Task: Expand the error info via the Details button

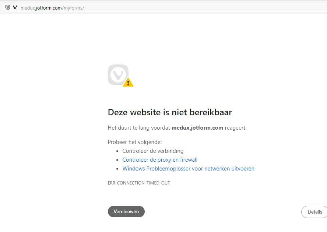Action: pos(314,212)
